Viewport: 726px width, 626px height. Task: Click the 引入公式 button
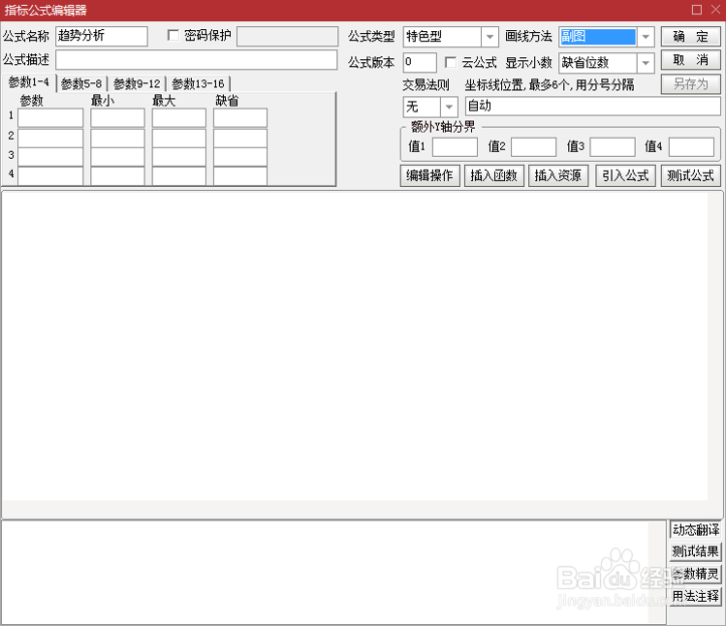tap(625, 175)
